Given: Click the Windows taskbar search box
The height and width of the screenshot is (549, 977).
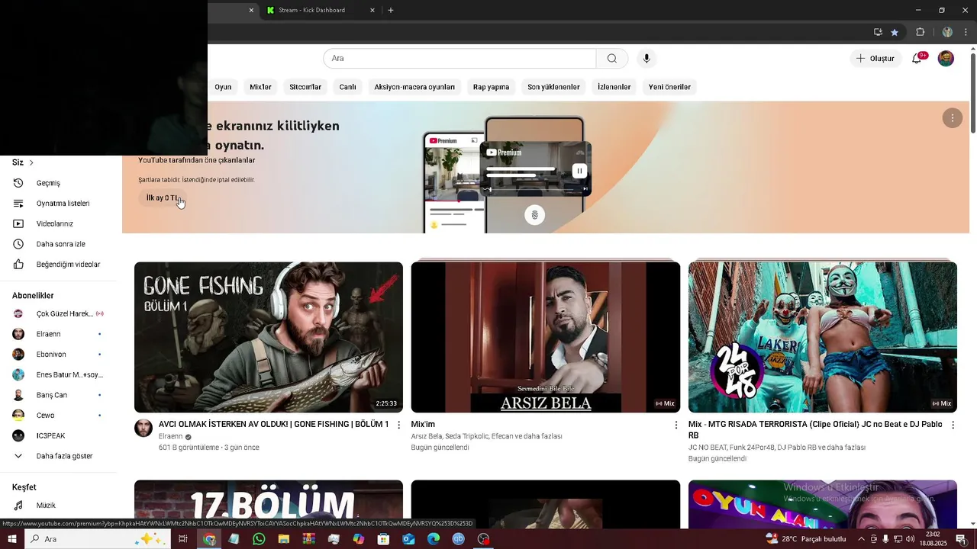Looking at the screenshot, I should [97, 539].
